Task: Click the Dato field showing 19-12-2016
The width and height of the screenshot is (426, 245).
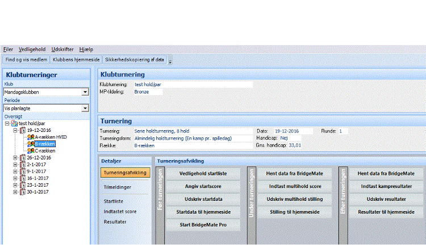Action: point(294,131)
